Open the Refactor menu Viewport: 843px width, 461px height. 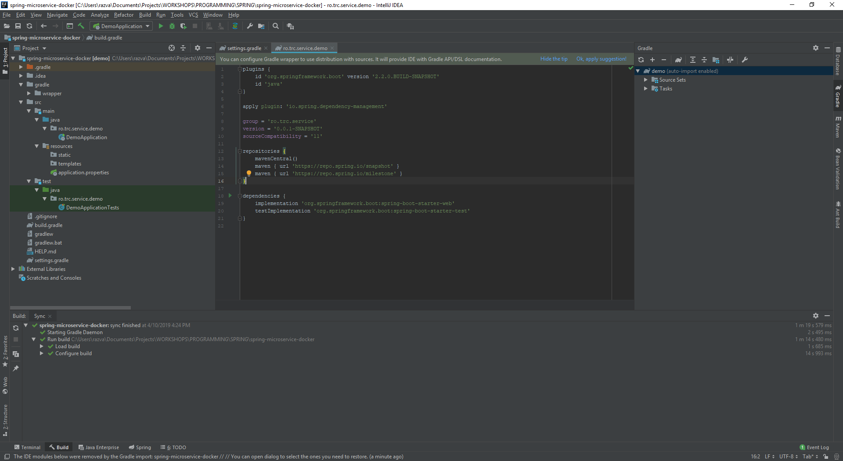pos(123,15)
